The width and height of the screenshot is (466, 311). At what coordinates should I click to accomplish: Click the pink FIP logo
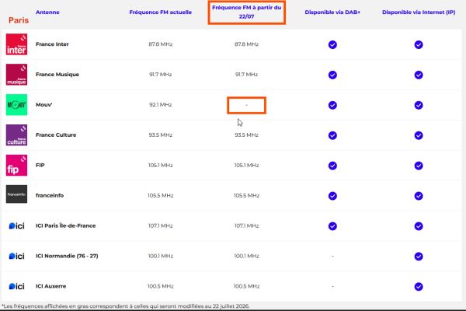tap(16, 165)
